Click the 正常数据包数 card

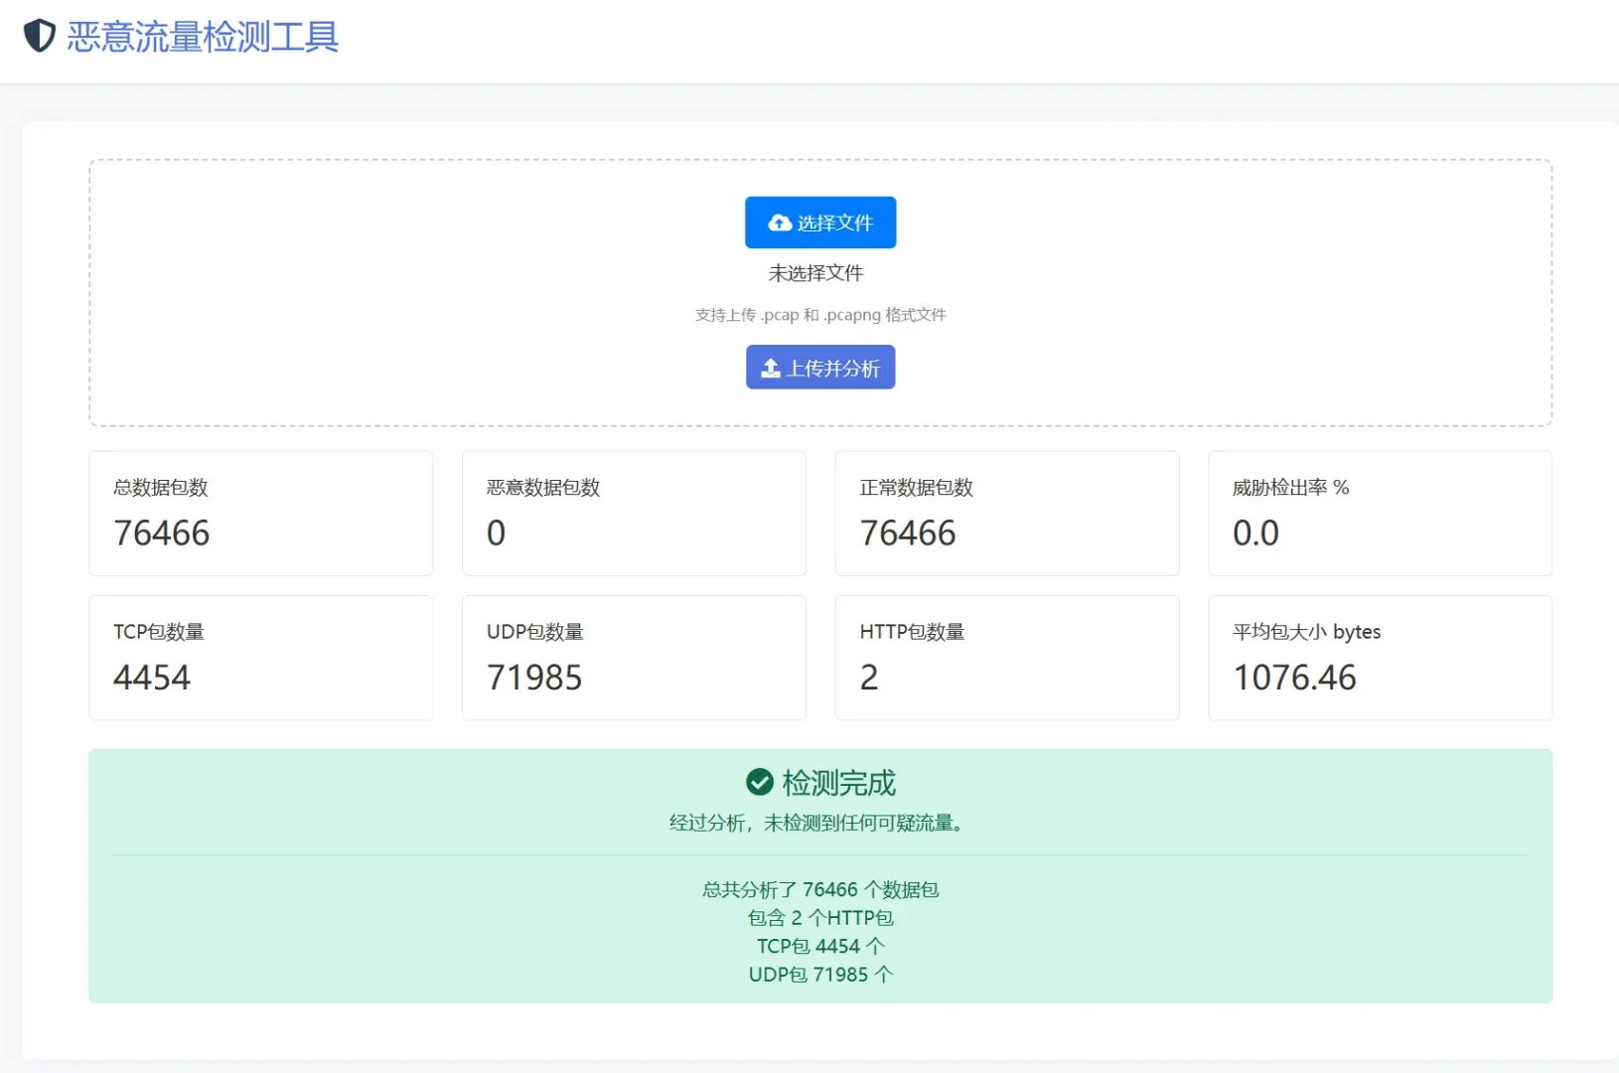(1006, 514)
